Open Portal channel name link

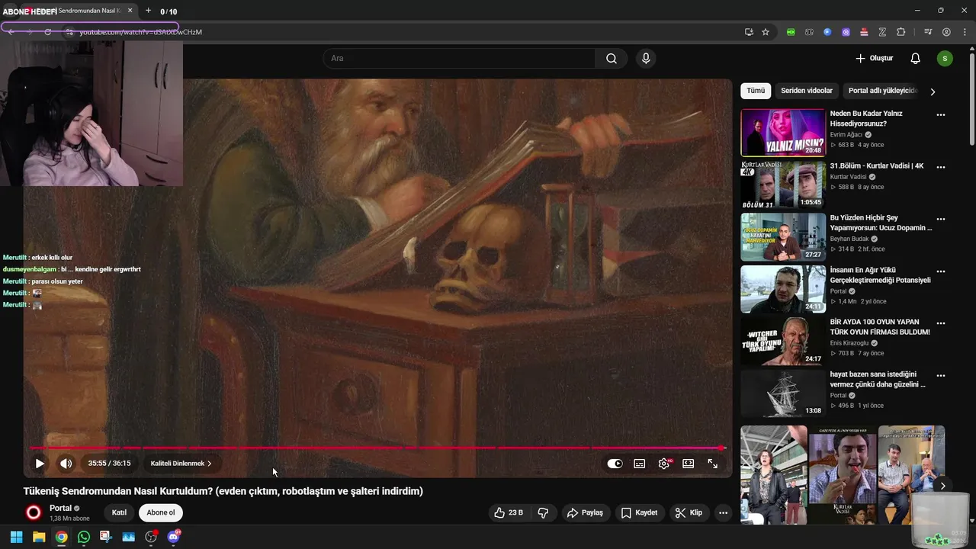coord(60,508)
